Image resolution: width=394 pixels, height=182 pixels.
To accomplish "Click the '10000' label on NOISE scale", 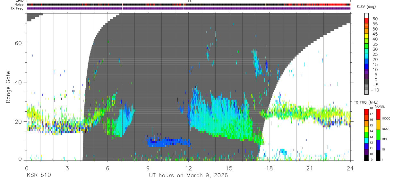I will (x=386, y=118).
